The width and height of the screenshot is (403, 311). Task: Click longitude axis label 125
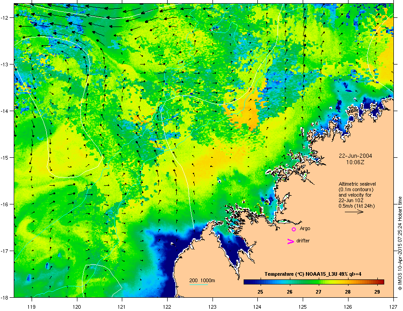(x=303, y=307)
